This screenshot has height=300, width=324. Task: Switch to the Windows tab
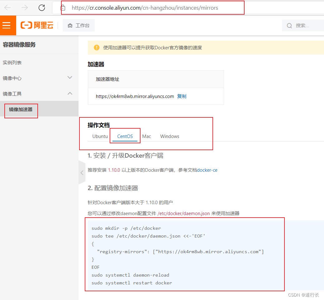pos(170,136)
